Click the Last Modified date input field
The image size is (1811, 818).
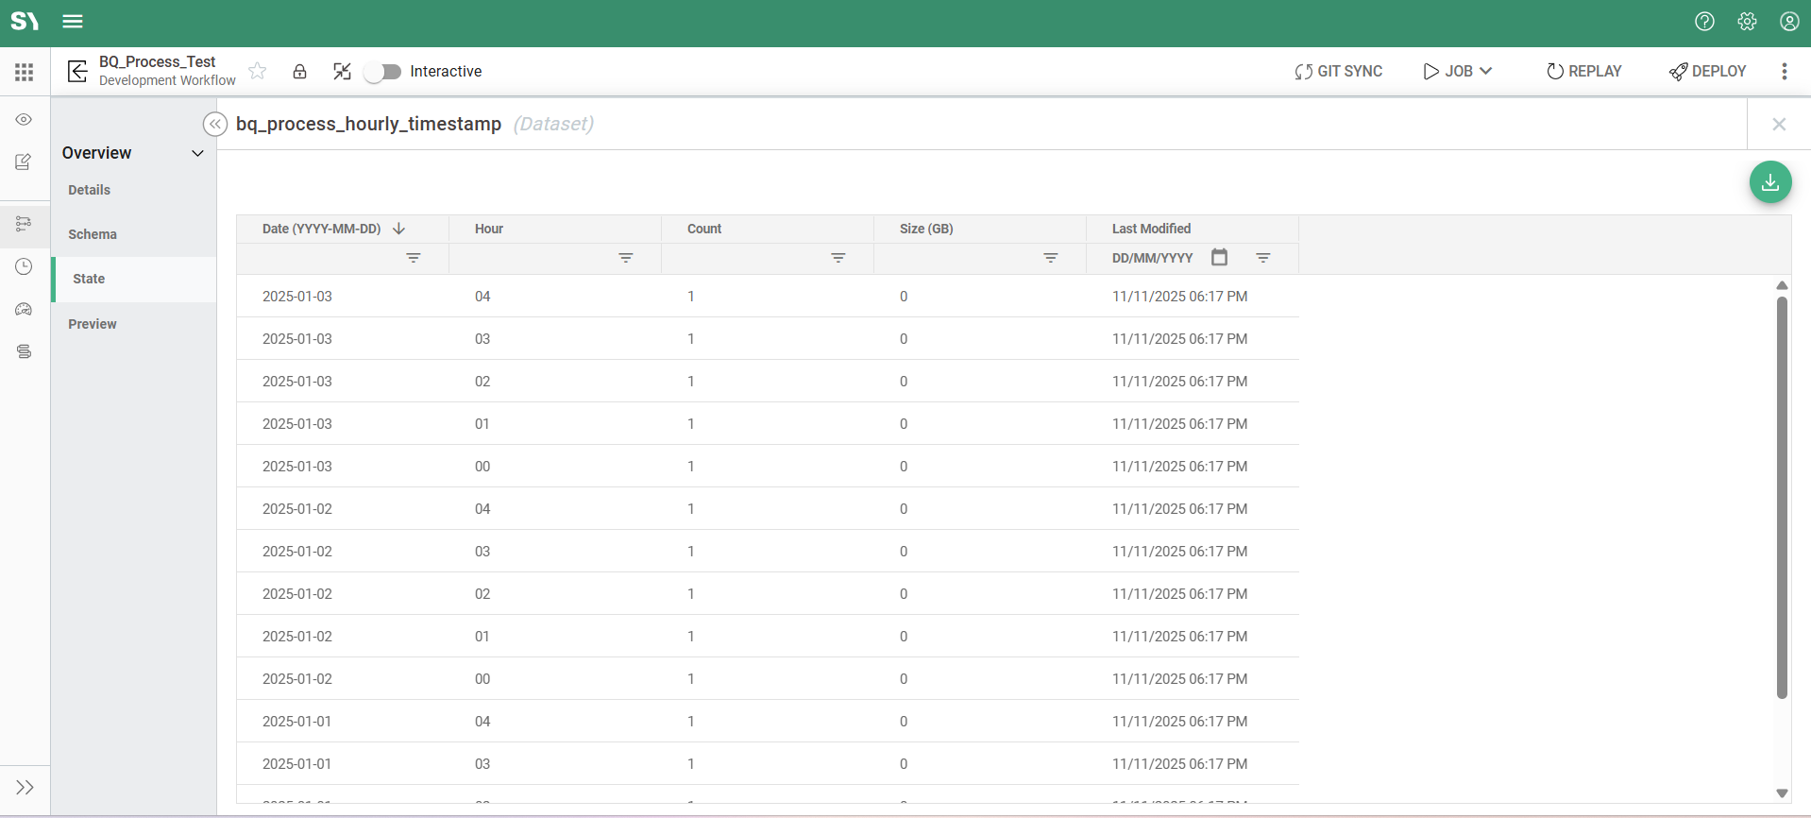click(x=1152, y=258)
